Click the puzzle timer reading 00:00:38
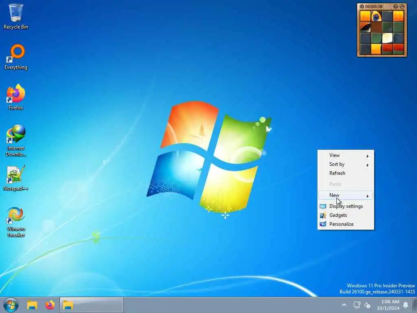Screen dimensions: 417x313 (374, 7)
